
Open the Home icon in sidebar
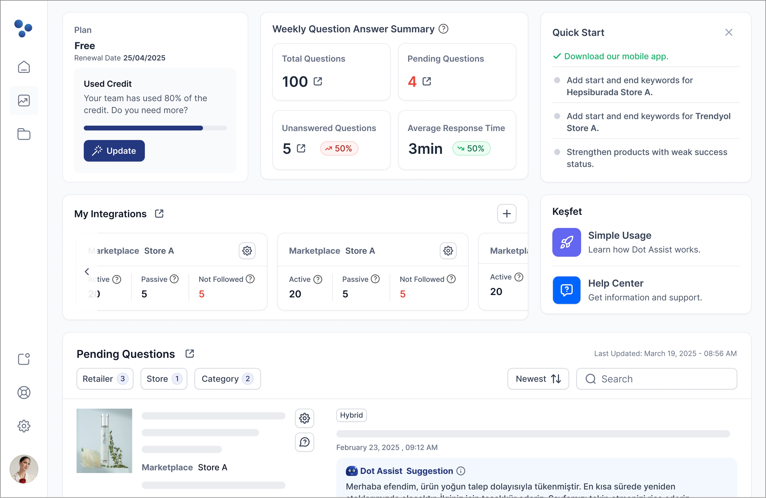pos(24,67)
